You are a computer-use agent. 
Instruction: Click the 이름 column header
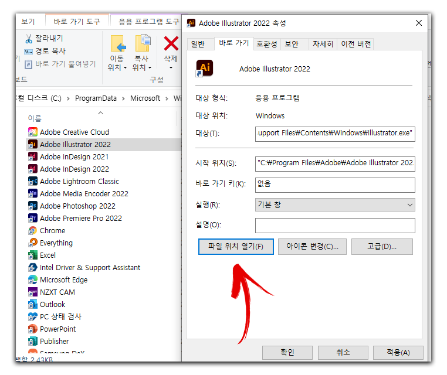click(x=35, y=118)
